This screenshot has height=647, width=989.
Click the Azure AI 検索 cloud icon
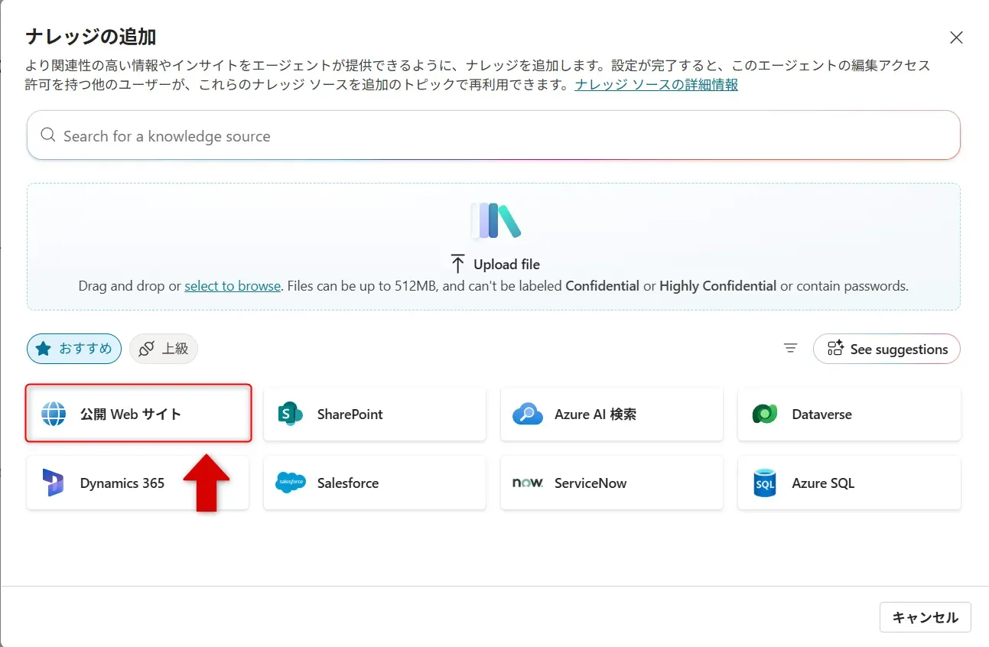click(x=528, y=414)
